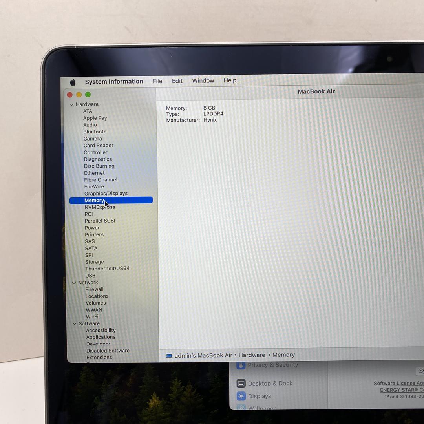Viewport: 424px width, 424px height.
Task: Select SAS in the sidebar
Action: coord(90,241)
